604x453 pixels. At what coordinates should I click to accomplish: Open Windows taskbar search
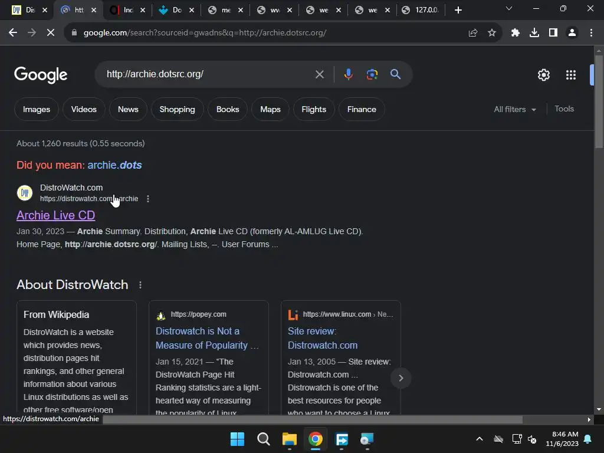tap(264, 439)
